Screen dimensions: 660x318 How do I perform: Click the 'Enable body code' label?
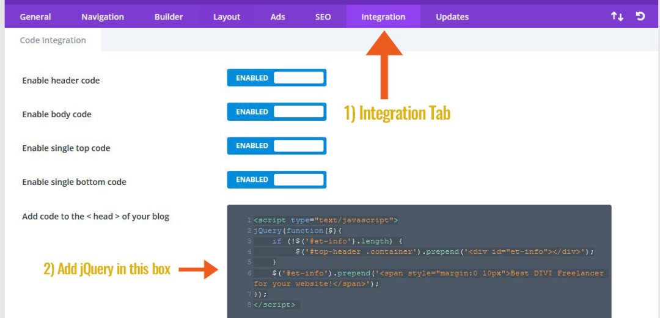click(x=57, y=114)
